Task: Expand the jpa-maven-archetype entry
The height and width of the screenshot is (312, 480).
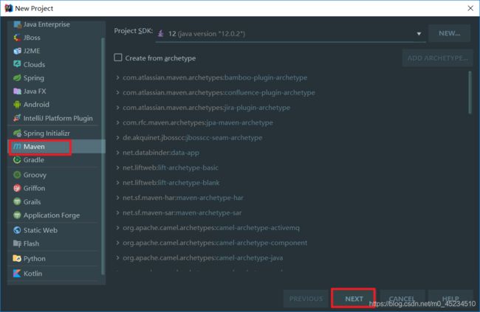Action: [x=117, y=122]
